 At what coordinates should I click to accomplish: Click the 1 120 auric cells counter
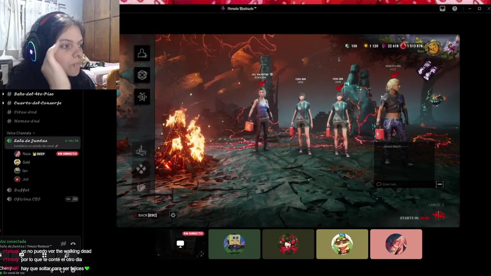371,46
